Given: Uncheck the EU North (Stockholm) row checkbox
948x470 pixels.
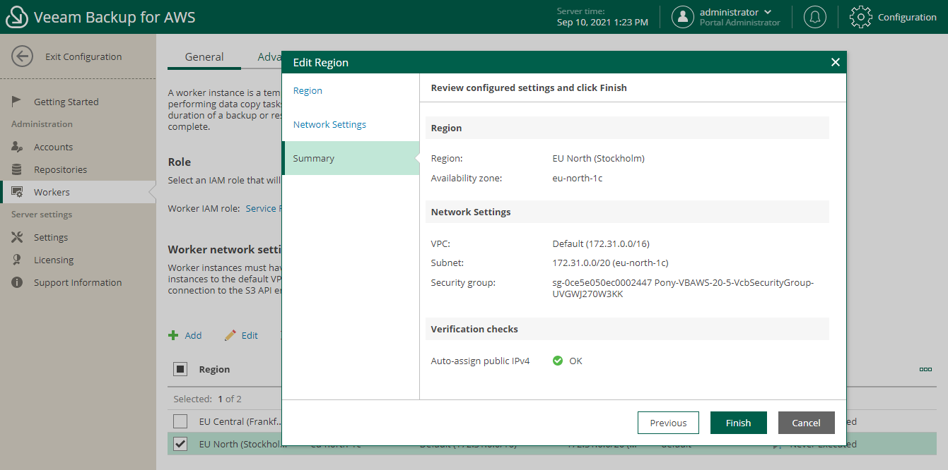Looking at the screenshot, I should point(180,444).
